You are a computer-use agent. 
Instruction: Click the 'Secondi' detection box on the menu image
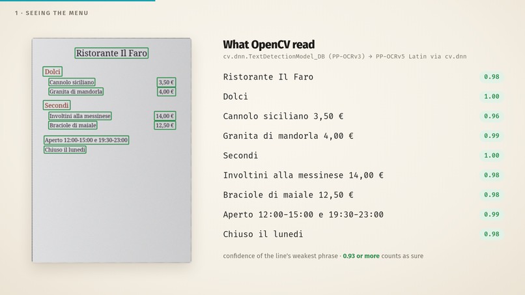(57, 105)
